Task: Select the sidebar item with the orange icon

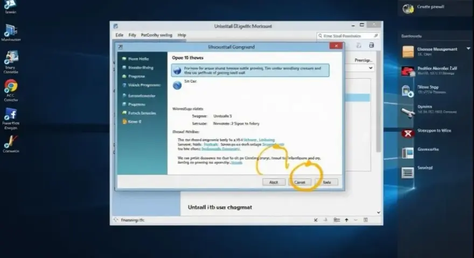Action: 131,121
